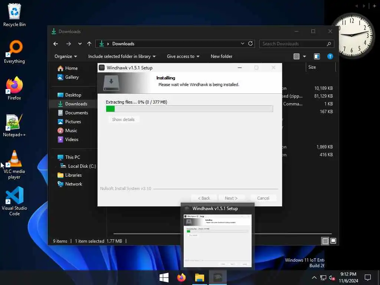Open the Recycle Bin desktop icon
Image resolution: width=380 pixels, height=285 pixels.
pyautogui.click(x=14, y=15)
